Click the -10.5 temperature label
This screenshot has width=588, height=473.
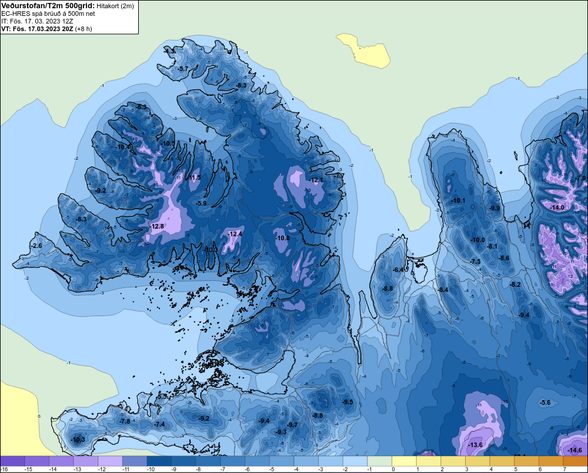coord(168,143)
